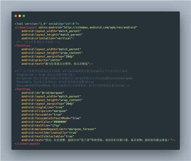The width and height of the screenshot is (191, 161).
Task: Click the android:textIsSelectable="true" line
Action: click(48, 136)
